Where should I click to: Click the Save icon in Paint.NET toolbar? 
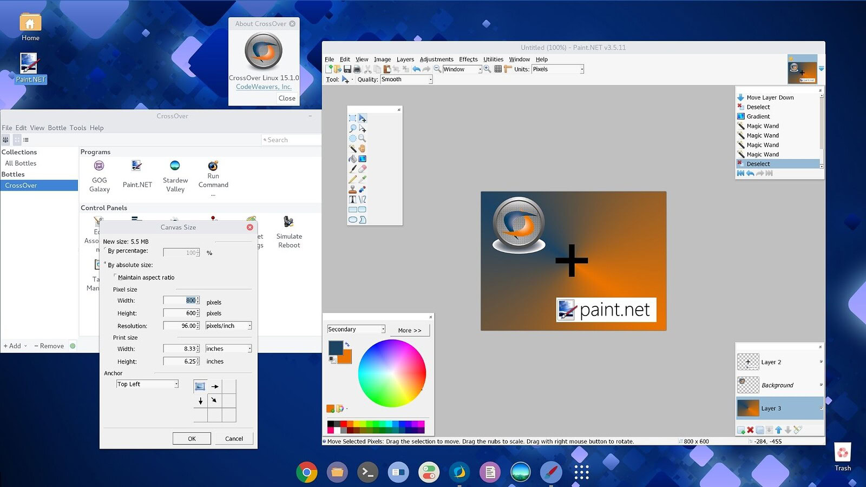point(347,69)
